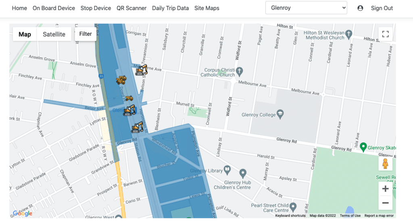Click the excavator at Glenroy station
This screenshot has height=222, width=413.
point(129,110)
